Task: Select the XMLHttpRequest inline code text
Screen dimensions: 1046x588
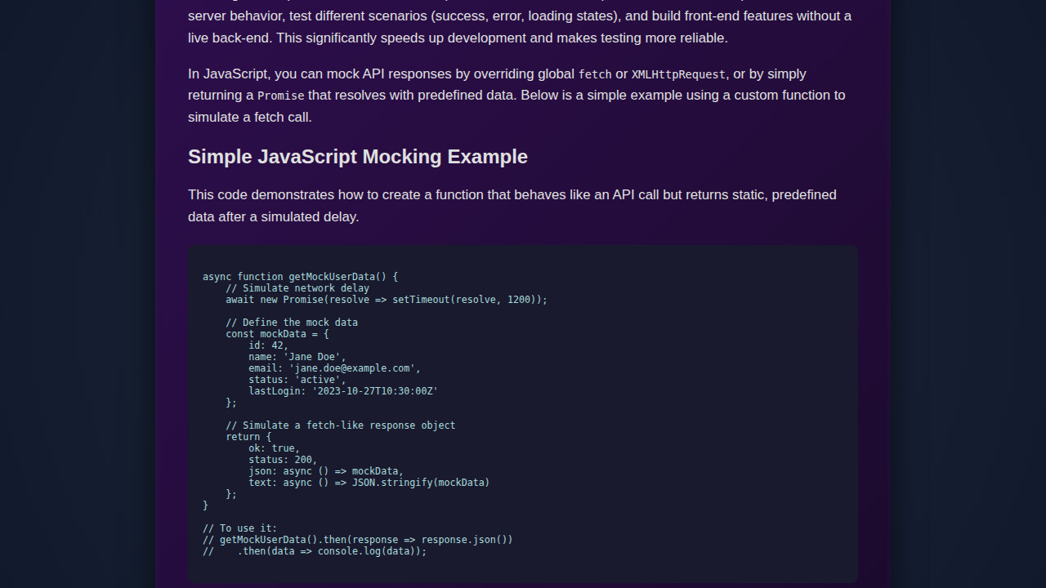Action: click(x=677, y=74)
